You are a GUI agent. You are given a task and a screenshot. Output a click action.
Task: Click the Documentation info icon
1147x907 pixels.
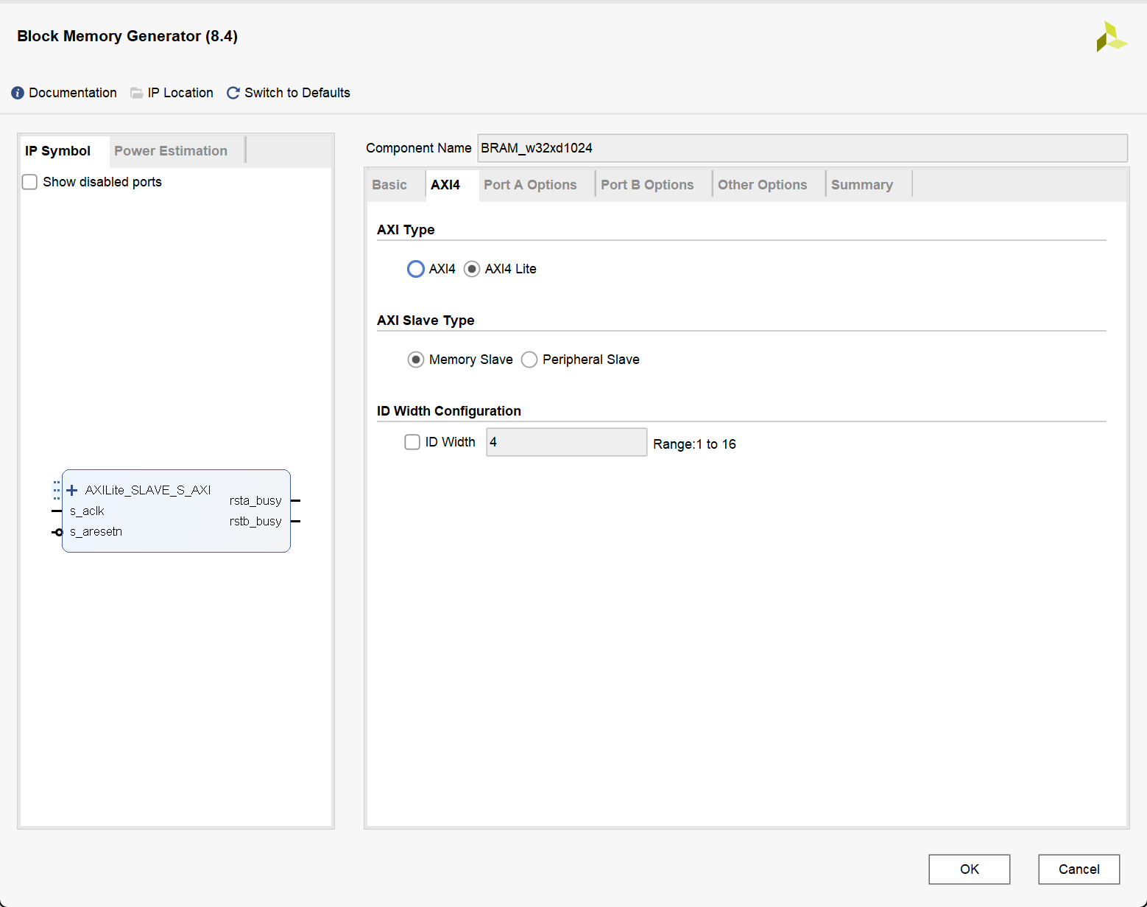18,93
